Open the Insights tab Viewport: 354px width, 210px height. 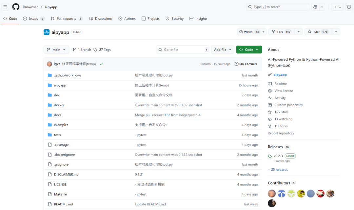[198, 18]
